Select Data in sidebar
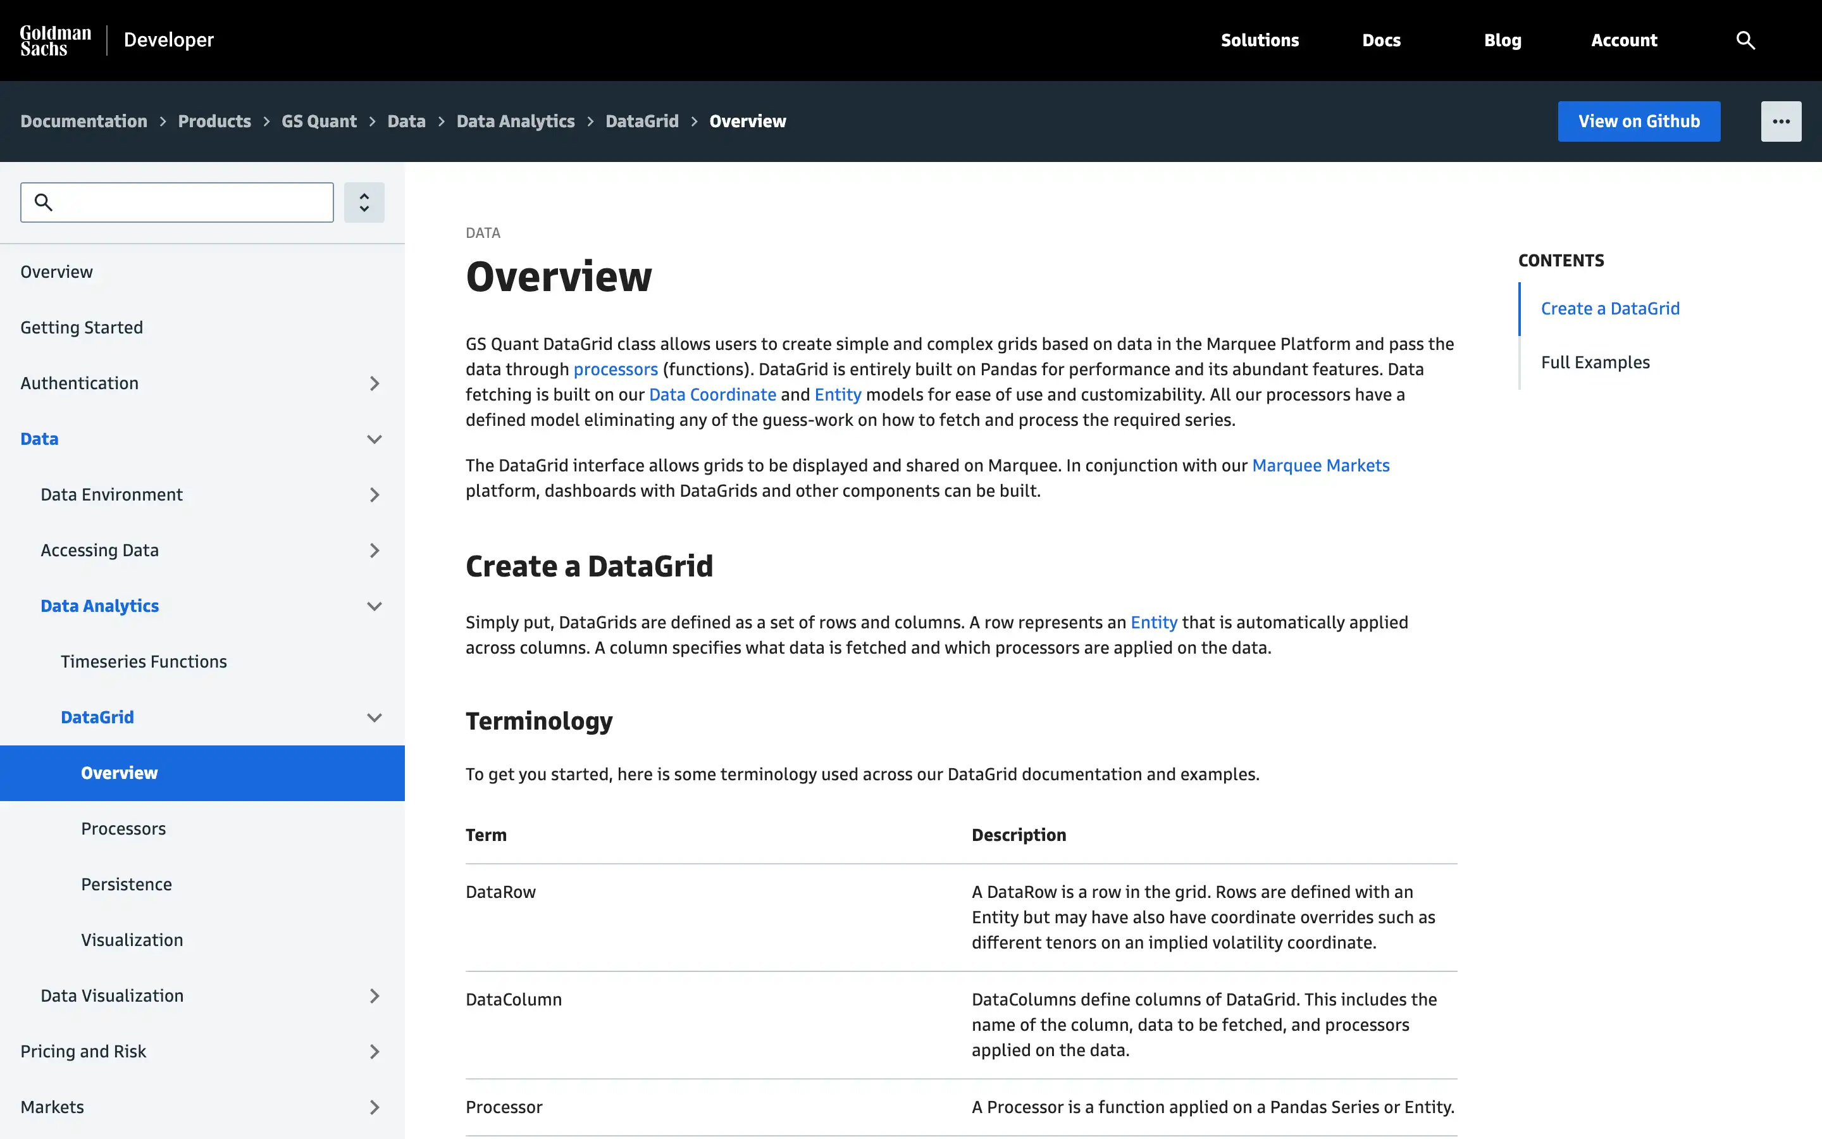Screen dimensions: 1822x1139 click(39, 439)
